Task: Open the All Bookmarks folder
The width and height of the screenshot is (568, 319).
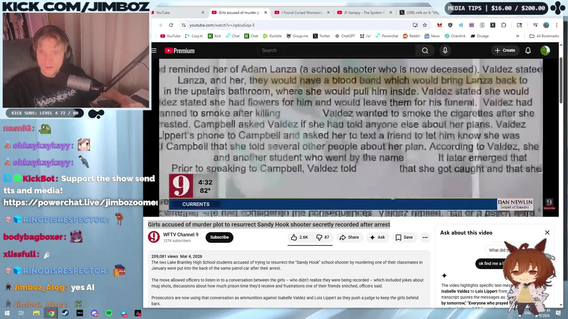Action: [x=544, y=36]
